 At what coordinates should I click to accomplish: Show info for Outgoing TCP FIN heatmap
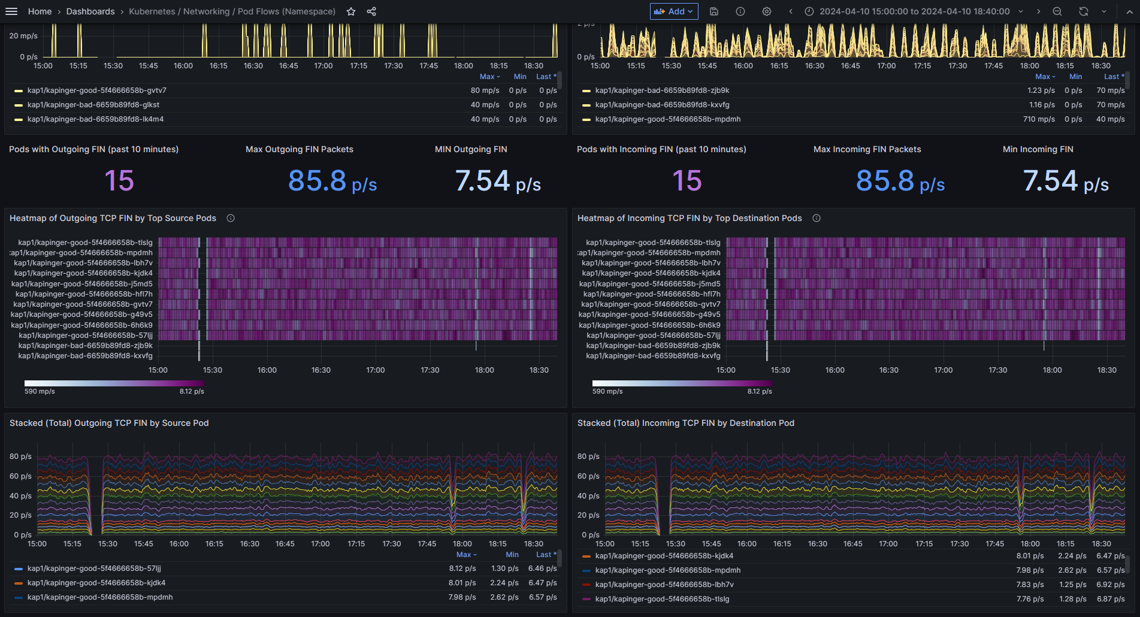pyautogui.click(x=231, y=218)
